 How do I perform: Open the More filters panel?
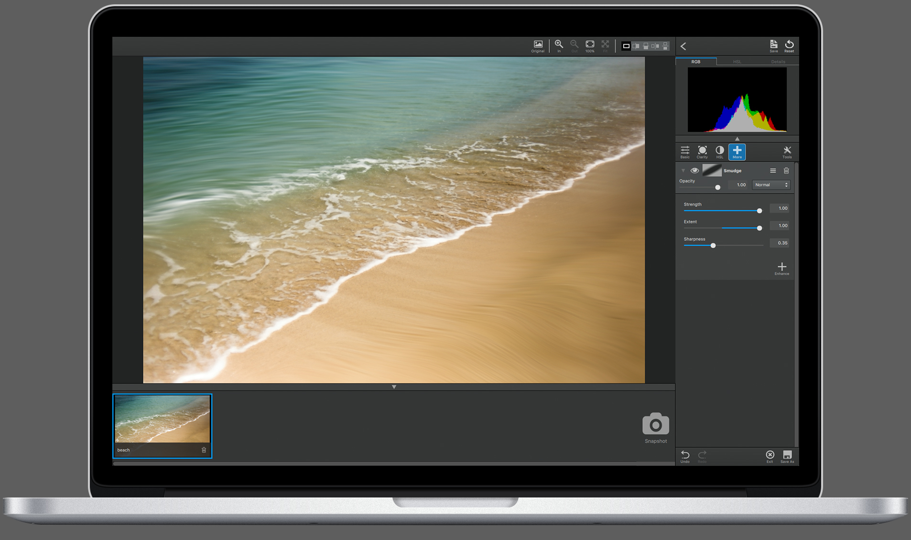[x=737, y=152]
